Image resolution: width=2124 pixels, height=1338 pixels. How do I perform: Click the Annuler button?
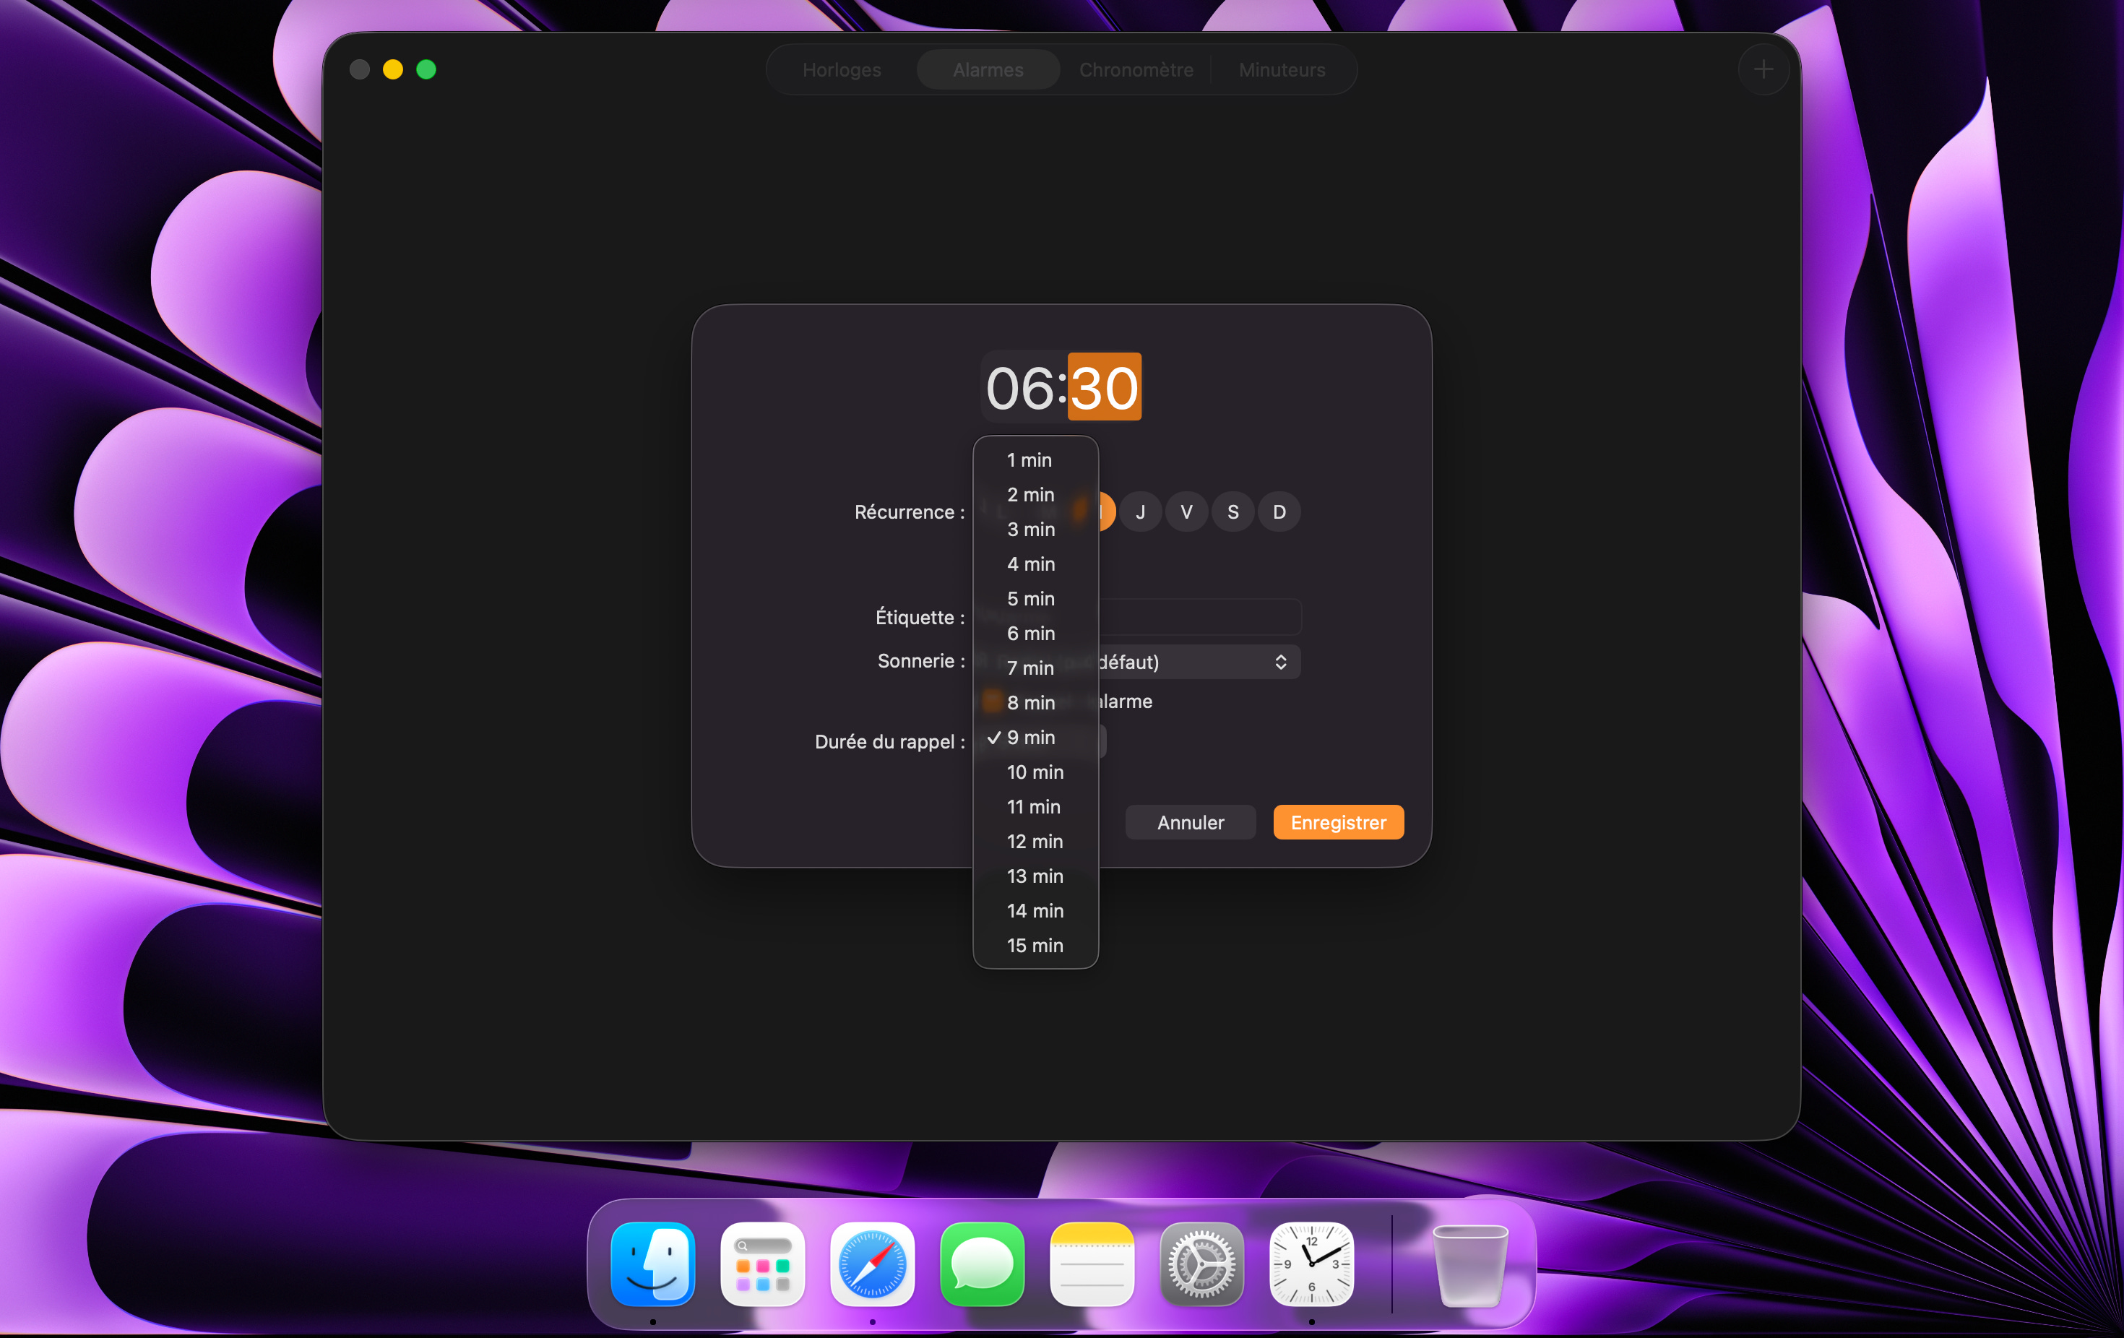pyautogui.click(x=1189, y=822)
